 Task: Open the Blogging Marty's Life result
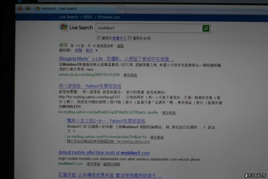[117, 59]
